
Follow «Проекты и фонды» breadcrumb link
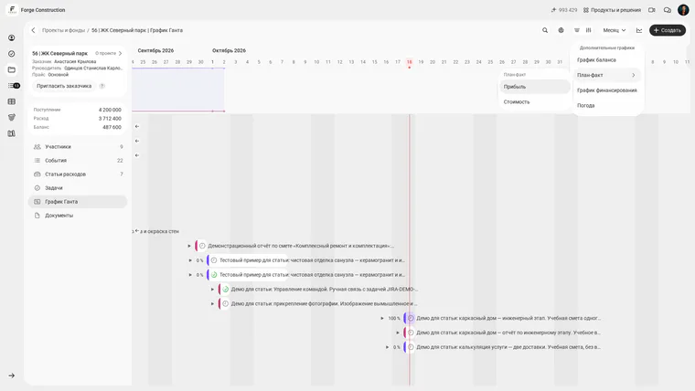[63, 30]
